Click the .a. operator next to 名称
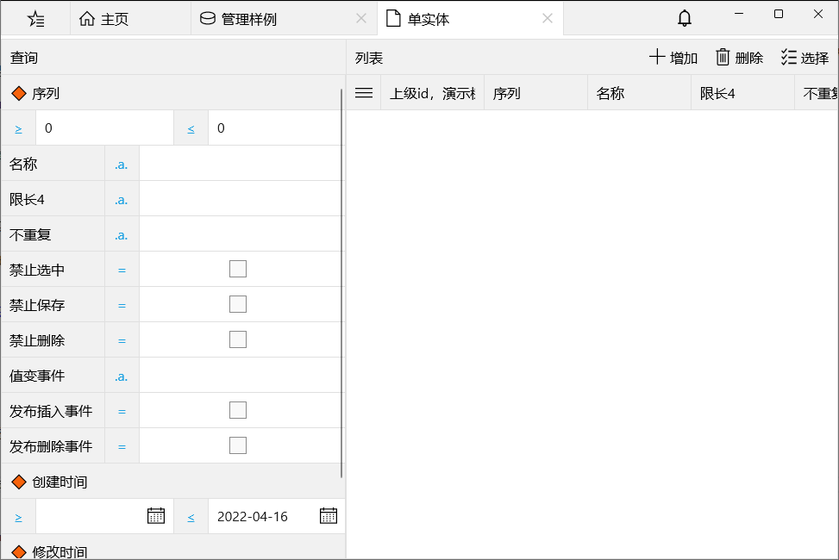Viewport: 839px width, 560px height. click(x=122, y=163)
